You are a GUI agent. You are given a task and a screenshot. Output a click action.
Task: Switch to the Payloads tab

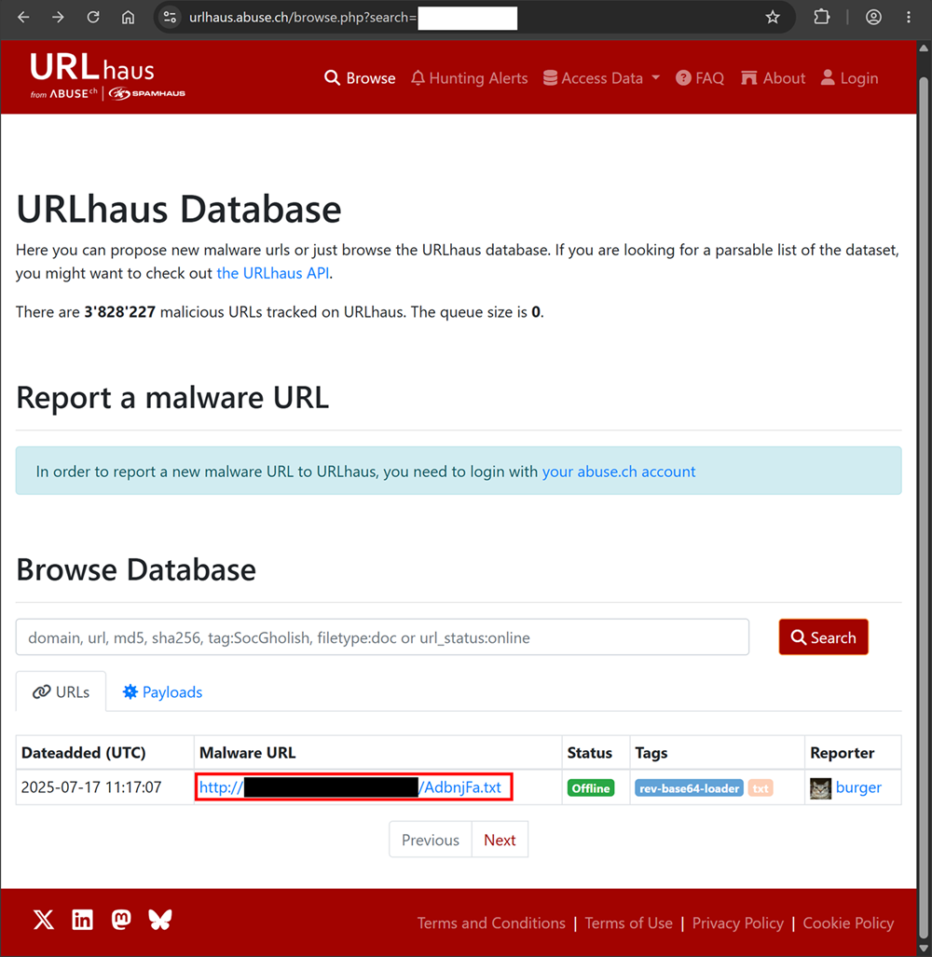point(162,691)
